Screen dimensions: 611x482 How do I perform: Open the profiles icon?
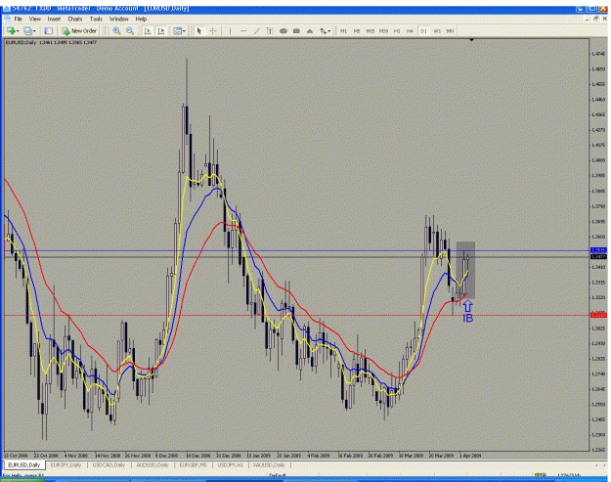pyautogui.click(x=28, y=31)
